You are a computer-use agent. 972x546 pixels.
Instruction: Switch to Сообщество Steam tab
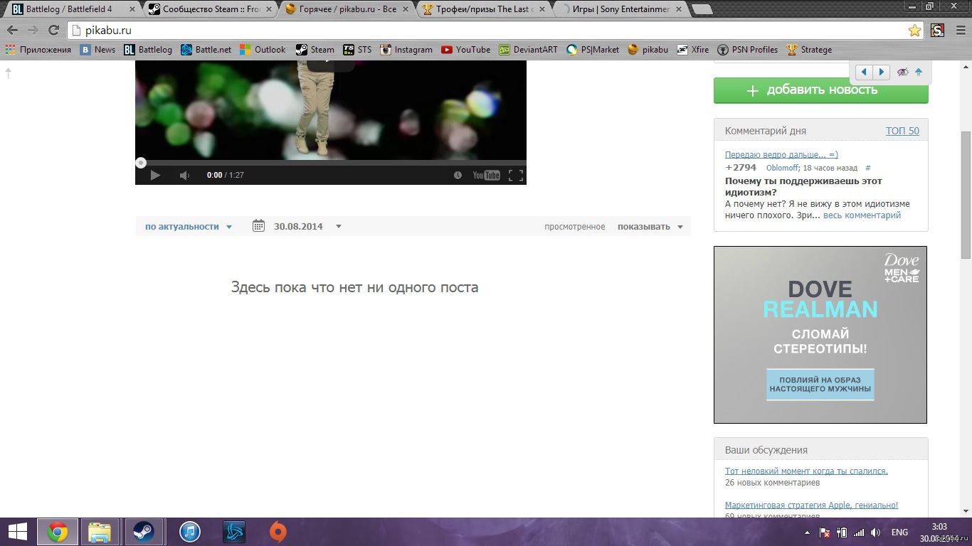(x=209, y=9)
